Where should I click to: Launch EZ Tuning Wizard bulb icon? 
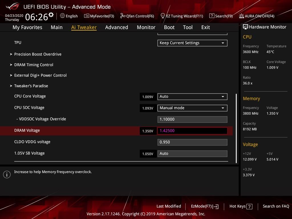tap(163, 16)
